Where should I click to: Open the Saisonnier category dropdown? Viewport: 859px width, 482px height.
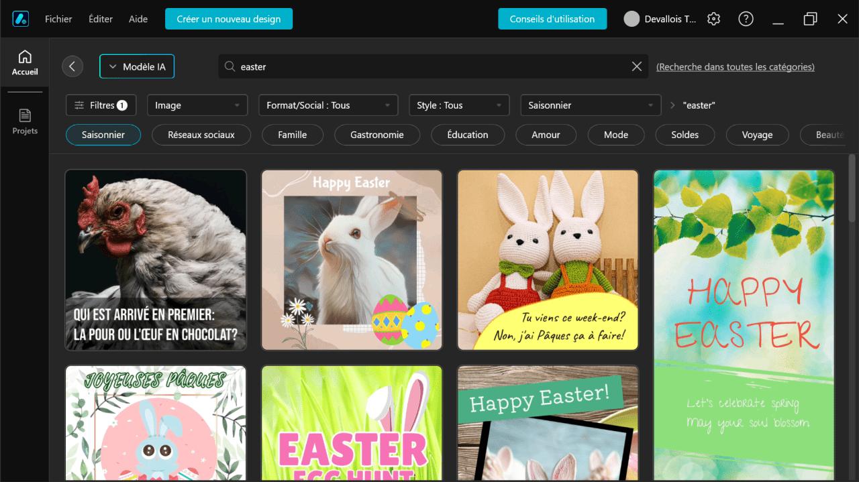[591, 105]
